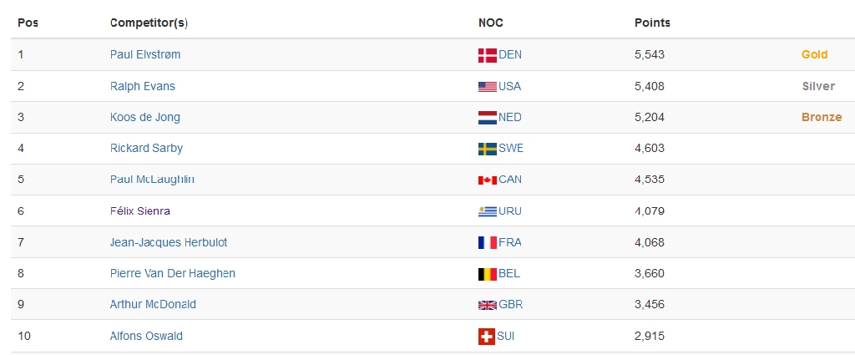Viewport: 855px width, 355px height.
Task: Open the FRA NOC link
Action: (510, 242)
